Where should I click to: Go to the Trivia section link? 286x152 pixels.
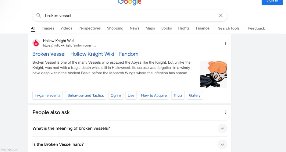tap(178, 95)
